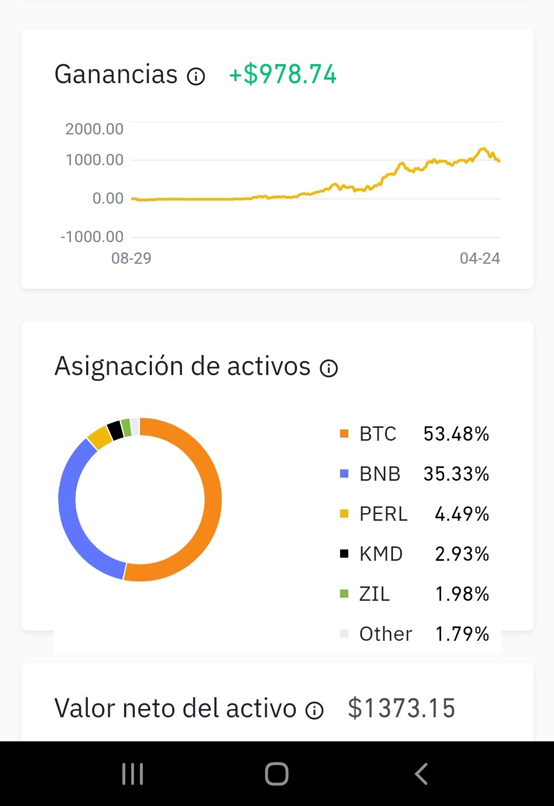Screen dimensions: 554x806
Task: Tap the yellow PERL legend marker
Action: 344,514
